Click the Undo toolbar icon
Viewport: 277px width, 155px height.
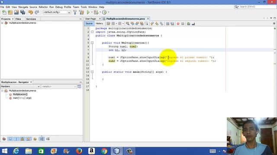31,12
